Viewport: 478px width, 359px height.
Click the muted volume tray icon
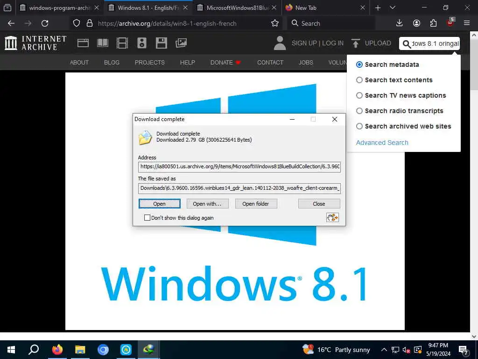coord(406,350)
